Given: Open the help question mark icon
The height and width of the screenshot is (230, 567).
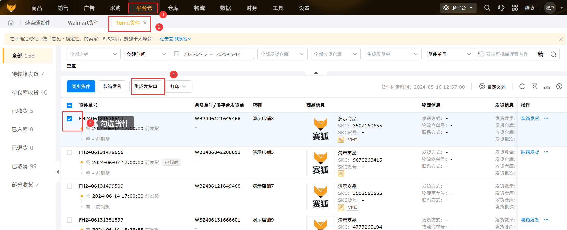Looking at the screenshot, I should pyautogui.click(x=559, y=87).
